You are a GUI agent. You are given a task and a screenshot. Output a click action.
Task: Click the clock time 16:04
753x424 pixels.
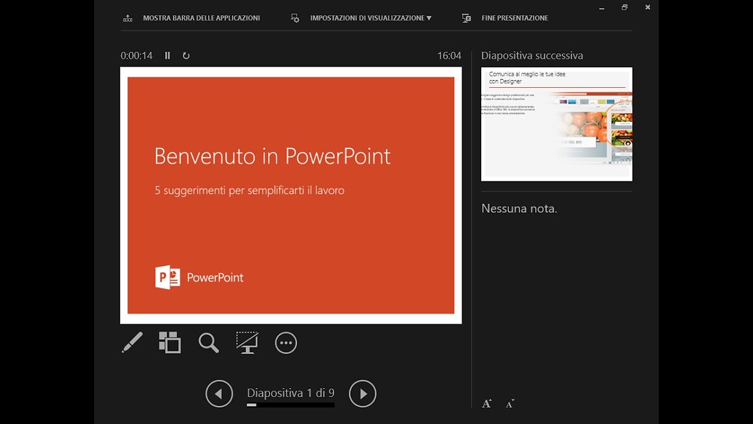tap(449, 55)
